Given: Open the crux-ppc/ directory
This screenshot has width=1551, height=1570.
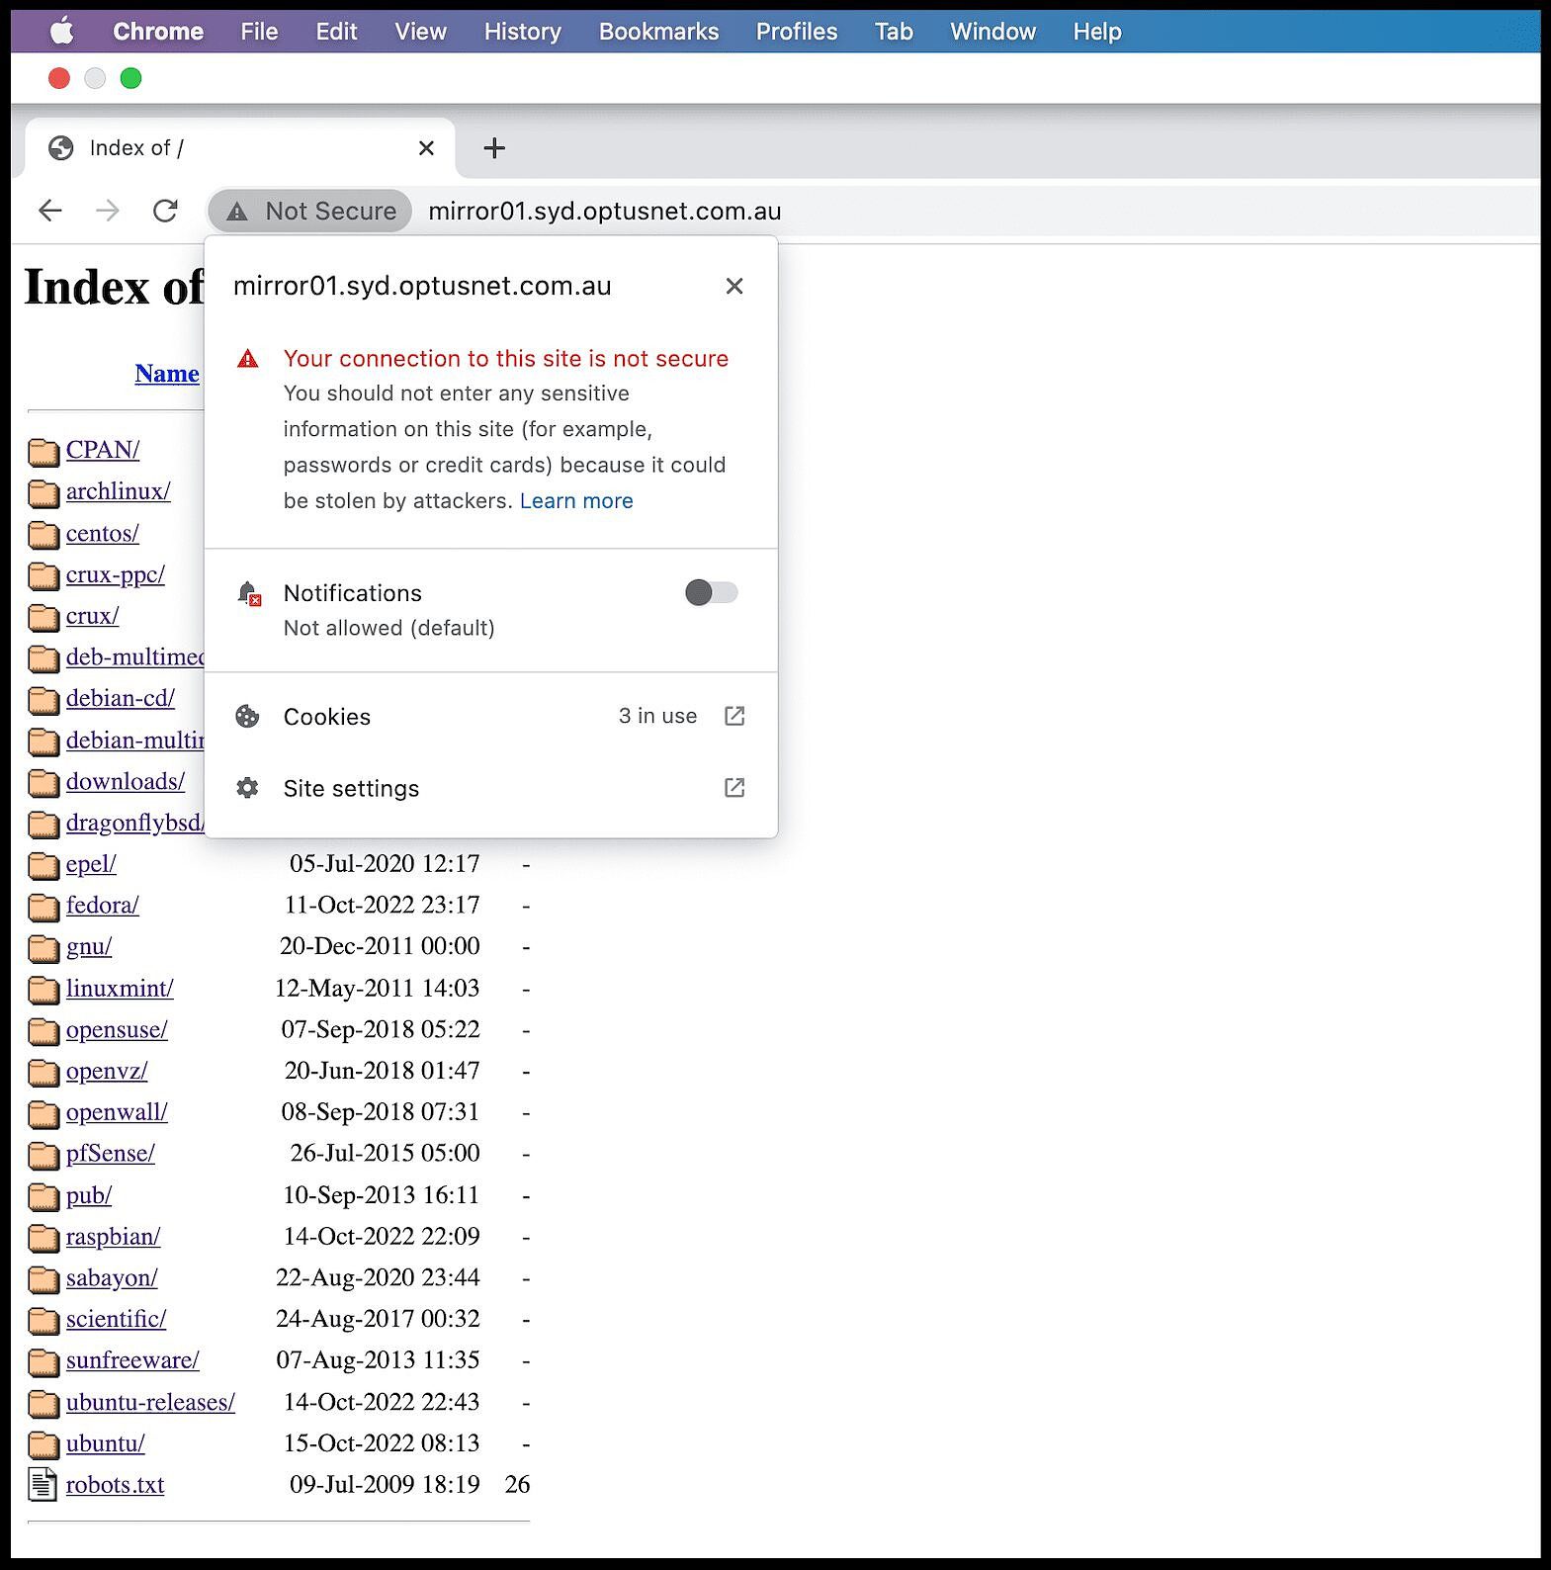Looking at the screenshot, I should 116,574.
